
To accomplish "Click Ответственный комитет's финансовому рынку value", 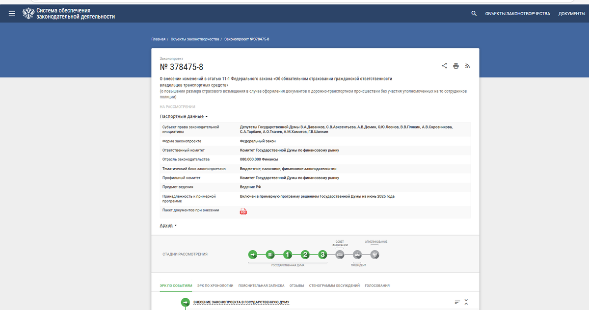I will 289,150.
